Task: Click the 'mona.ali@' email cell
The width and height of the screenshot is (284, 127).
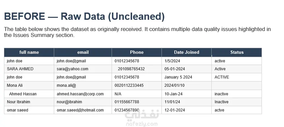Action: tap(83, 85)
